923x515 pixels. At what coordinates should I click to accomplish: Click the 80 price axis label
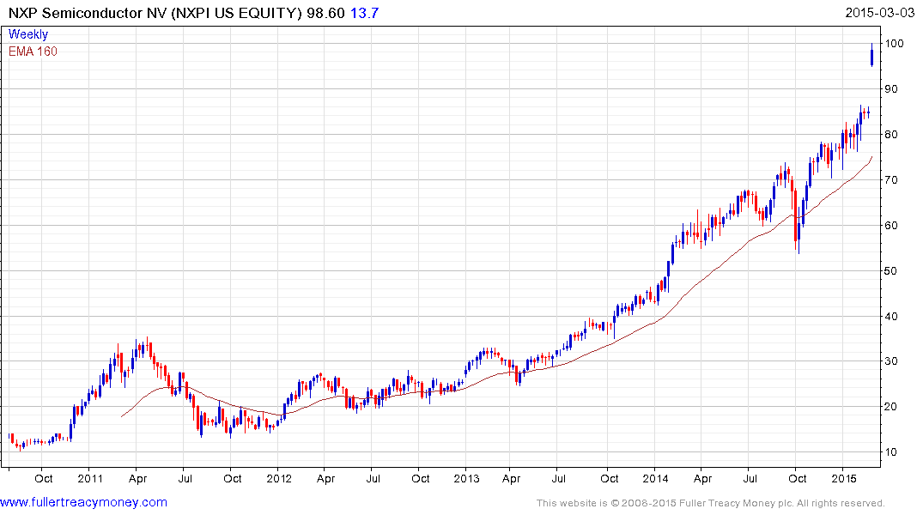pyautogui.click(x=891, y=134)
